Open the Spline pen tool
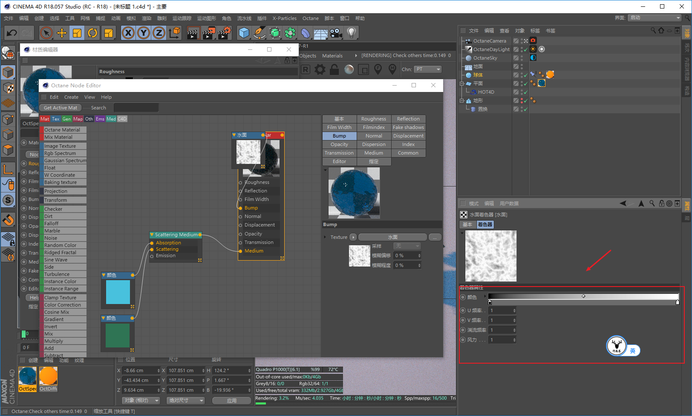Image resolution: width=692 pixels, height=416 pixels. 259,33
